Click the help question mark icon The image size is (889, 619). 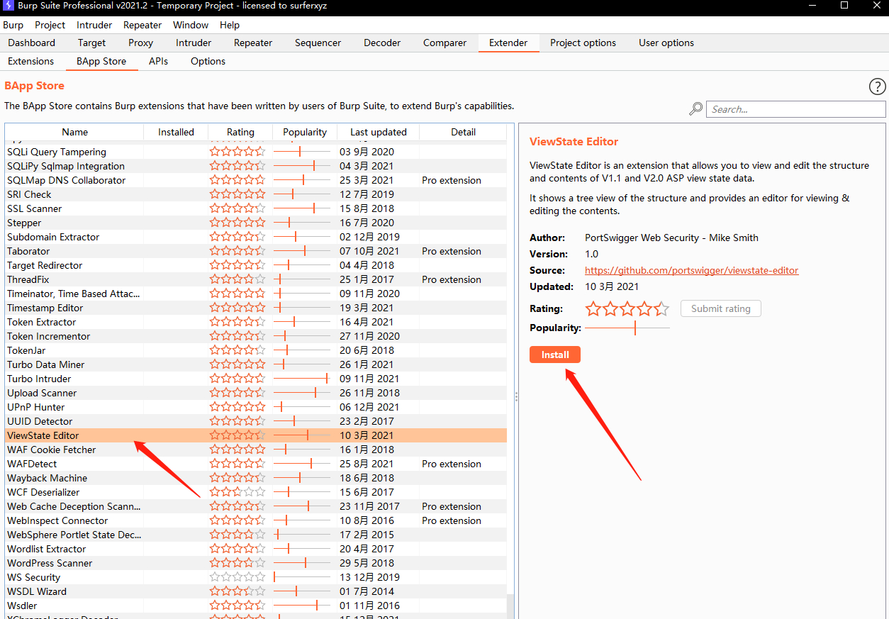[x=877, y=87]
